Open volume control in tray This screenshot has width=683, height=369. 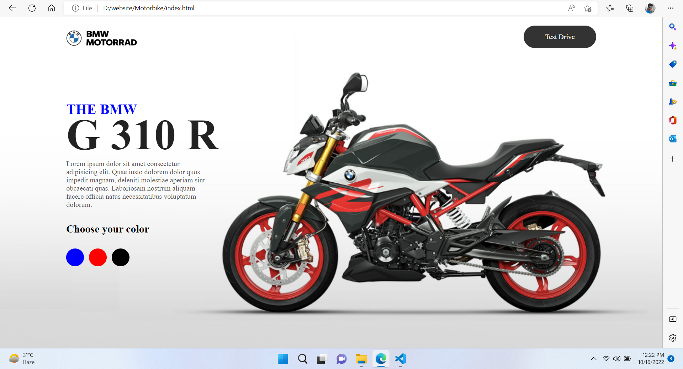[617, 359]
